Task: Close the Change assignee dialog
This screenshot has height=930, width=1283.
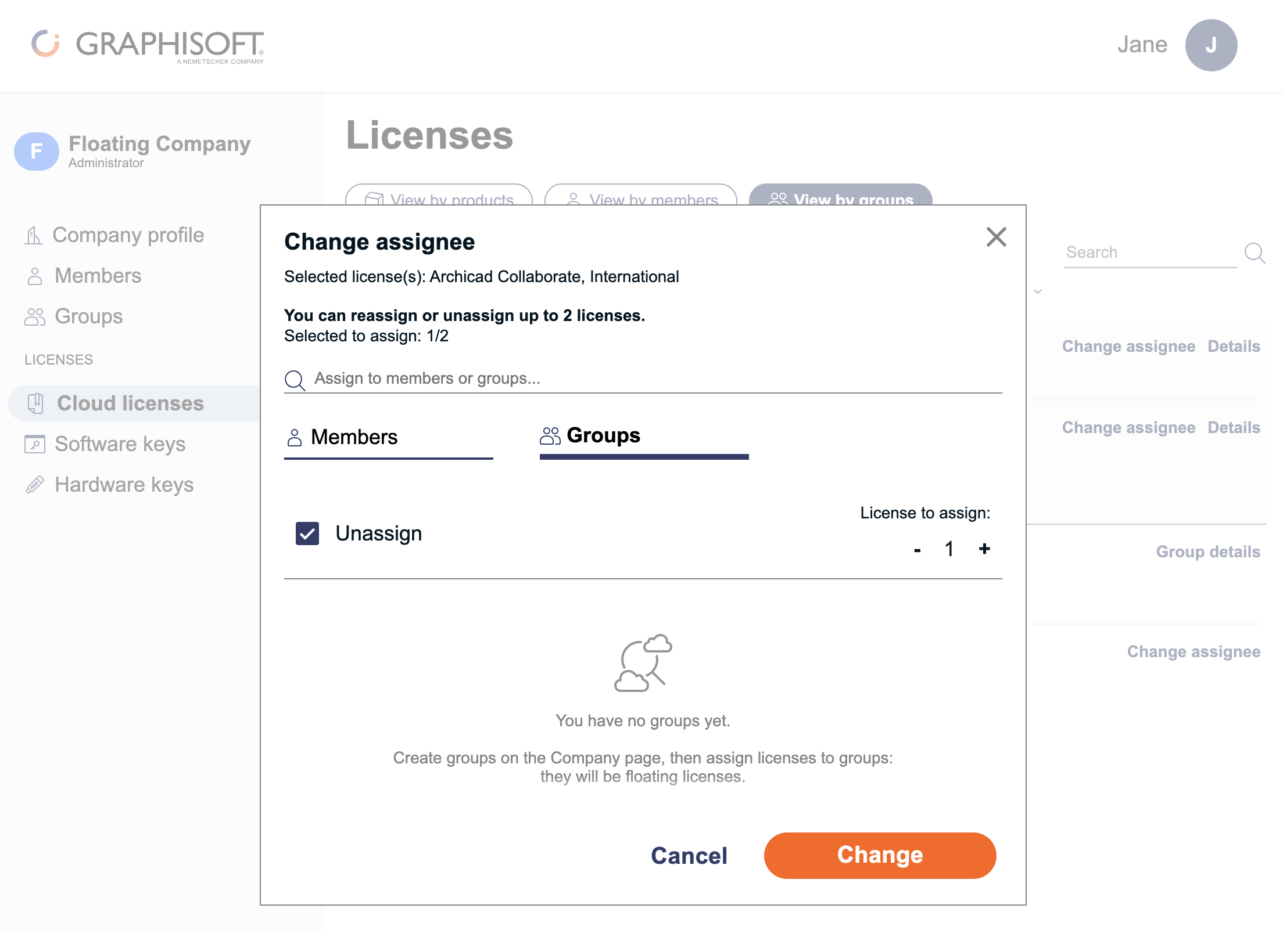Action: (996, 237)
